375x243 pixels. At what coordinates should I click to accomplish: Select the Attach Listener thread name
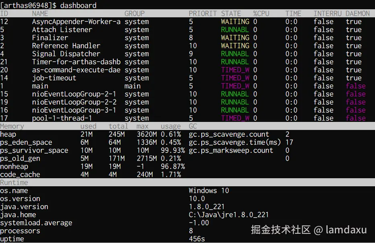(62, 30)
